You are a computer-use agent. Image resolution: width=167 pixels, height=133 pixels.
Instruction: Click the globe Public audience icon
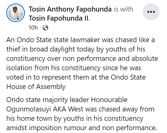(x=45, y=28)
